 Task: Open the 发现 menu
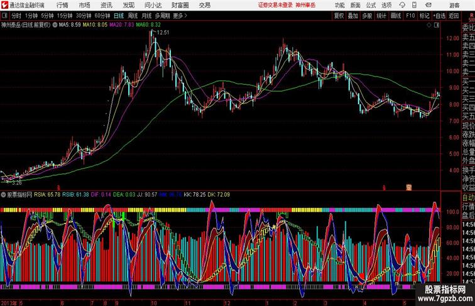(x=128, y=5)
